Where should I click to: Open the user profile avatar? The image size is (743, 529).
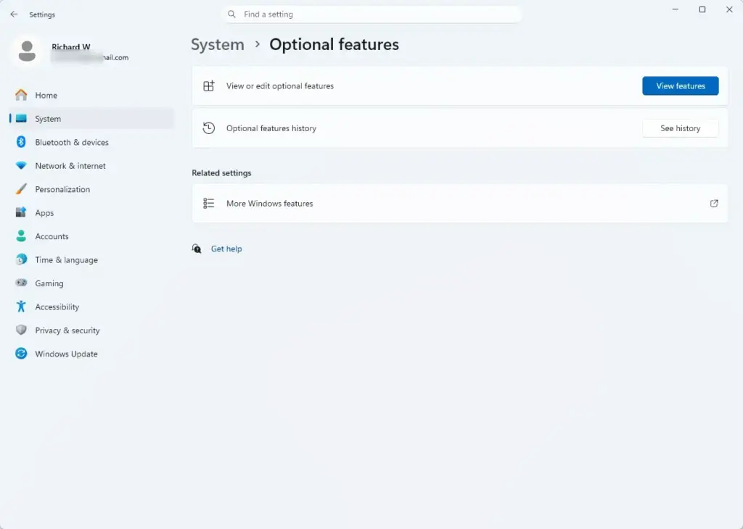click(27, 51)
